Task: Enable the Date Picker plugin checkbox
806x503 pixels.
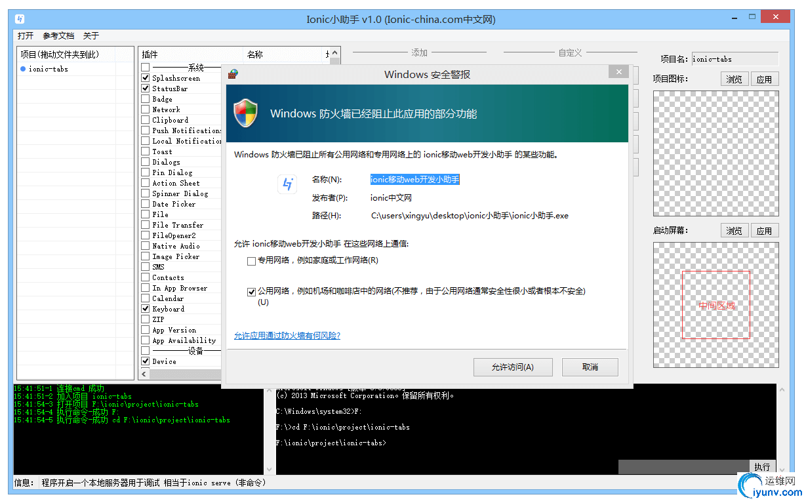Action: click(x=146, y=204)
